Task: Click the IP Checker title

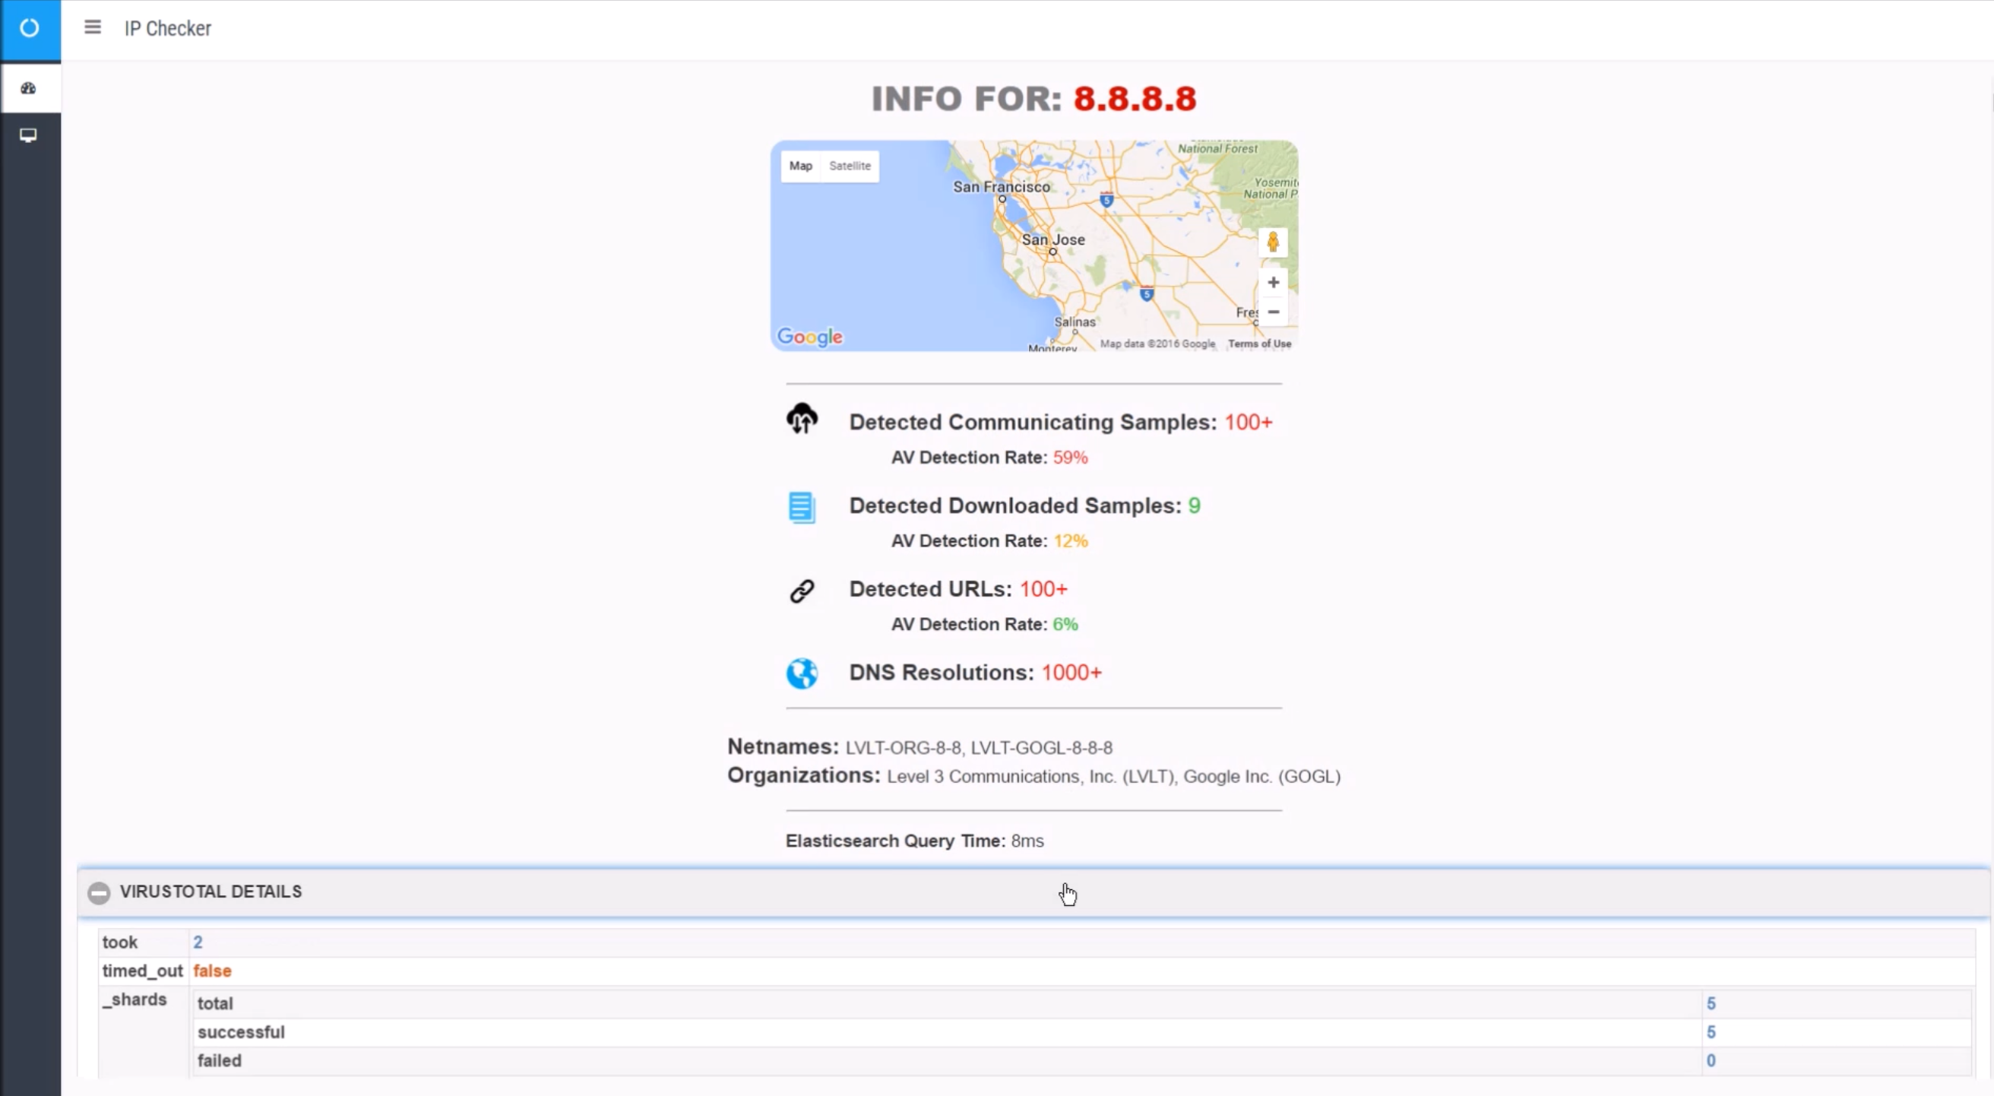Action: point(168,29)
